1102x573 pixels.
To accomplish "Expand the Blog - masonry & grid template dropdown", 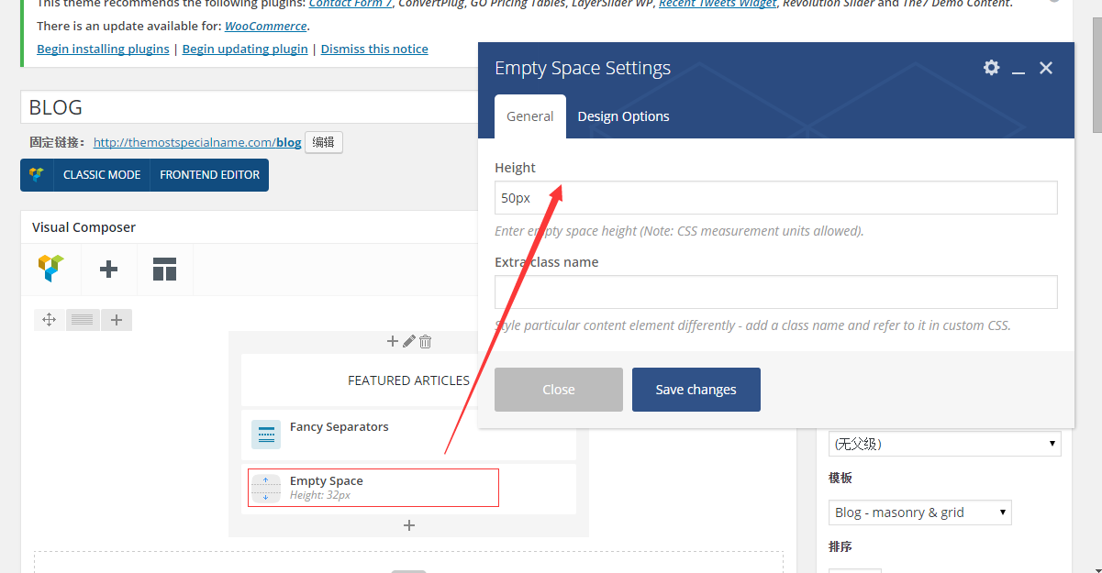I will tap(920, 512).
